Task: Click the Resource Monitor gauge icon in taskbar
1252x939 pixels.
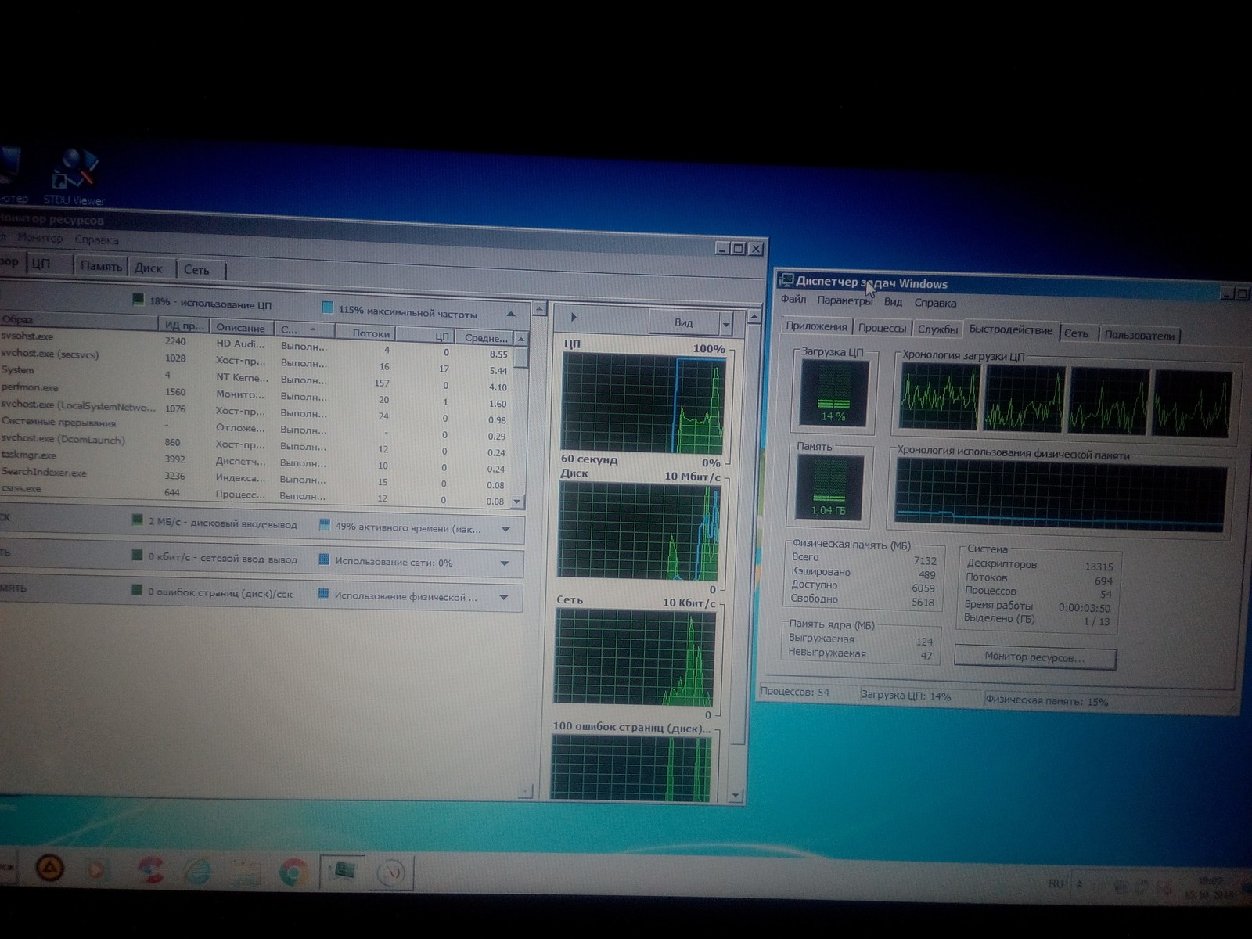Action: pyautogui.click(x=391, y=872)
